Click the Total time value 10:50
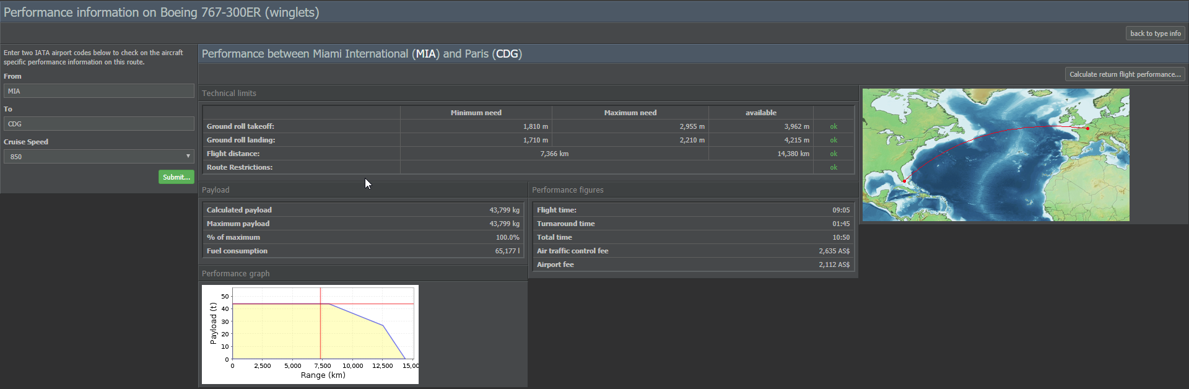This screenshot has height=389, width=1189. pos(841,237)
